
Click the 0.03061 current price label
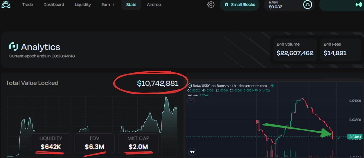coord(355,137)
